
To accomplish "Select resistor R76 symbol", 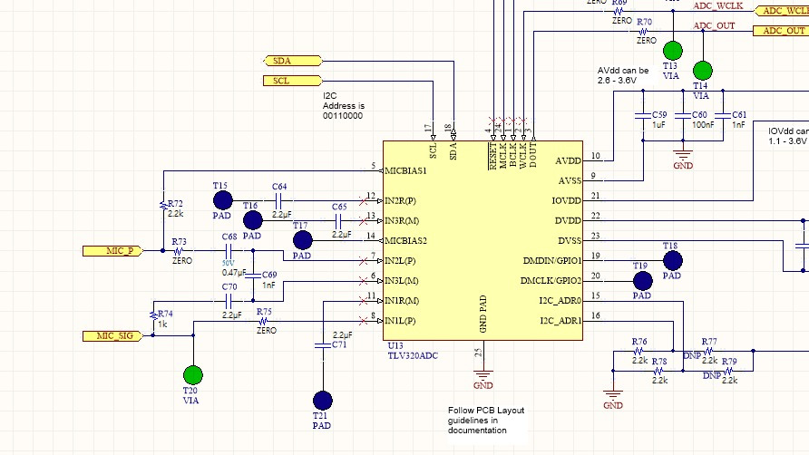I will tap(638, 351).
